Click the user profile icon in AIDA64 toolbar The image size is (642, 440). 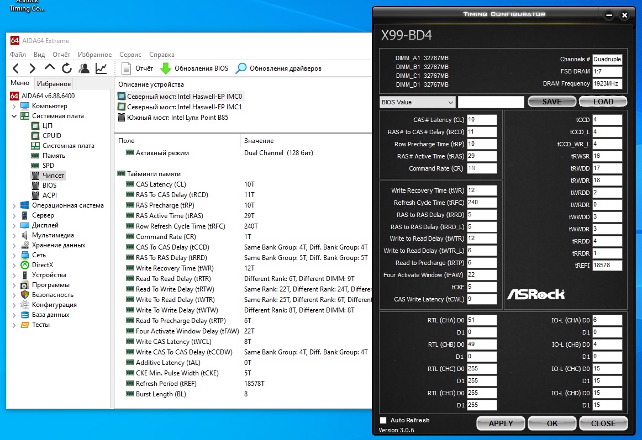[84, 68]
